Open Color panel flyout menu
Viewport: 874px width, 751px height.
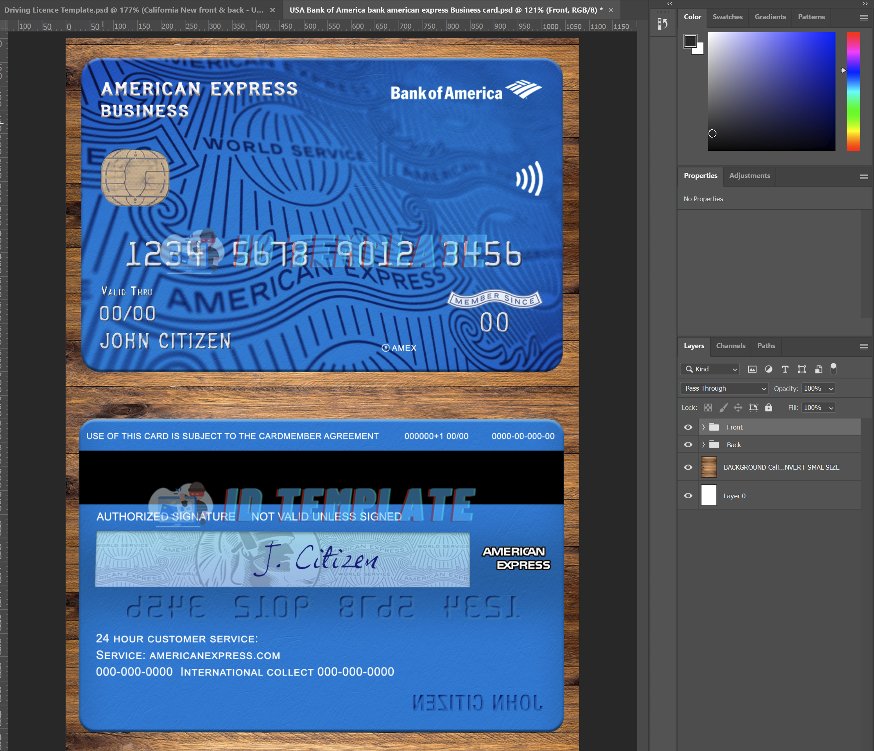(864, 18)
